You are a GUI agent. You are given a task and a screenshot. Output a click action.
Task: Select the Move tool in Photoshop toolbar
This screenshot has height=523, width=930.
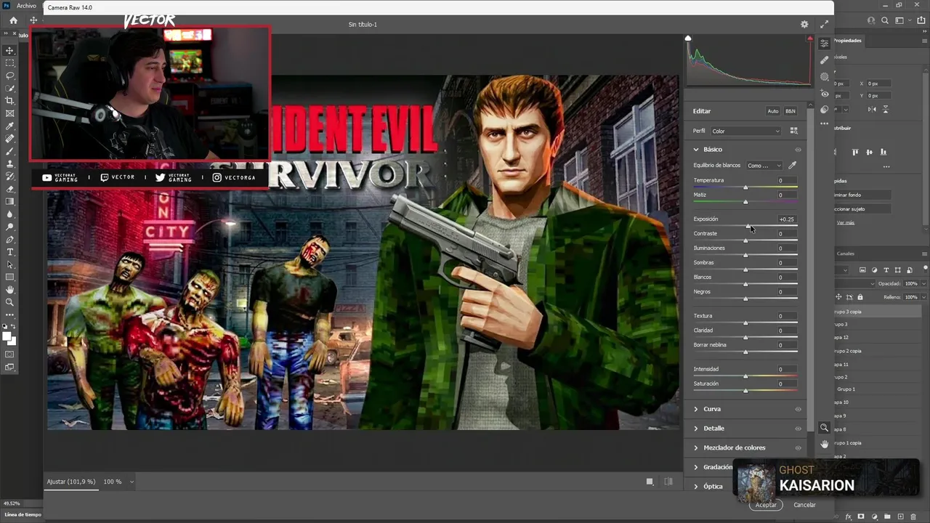pyautogui.click(x=9, y=50)
